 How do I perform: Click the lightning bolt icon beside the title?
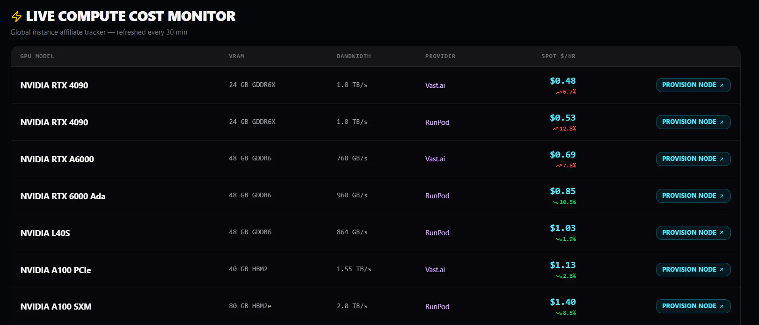pyautogui.click(x=16, y=17)
